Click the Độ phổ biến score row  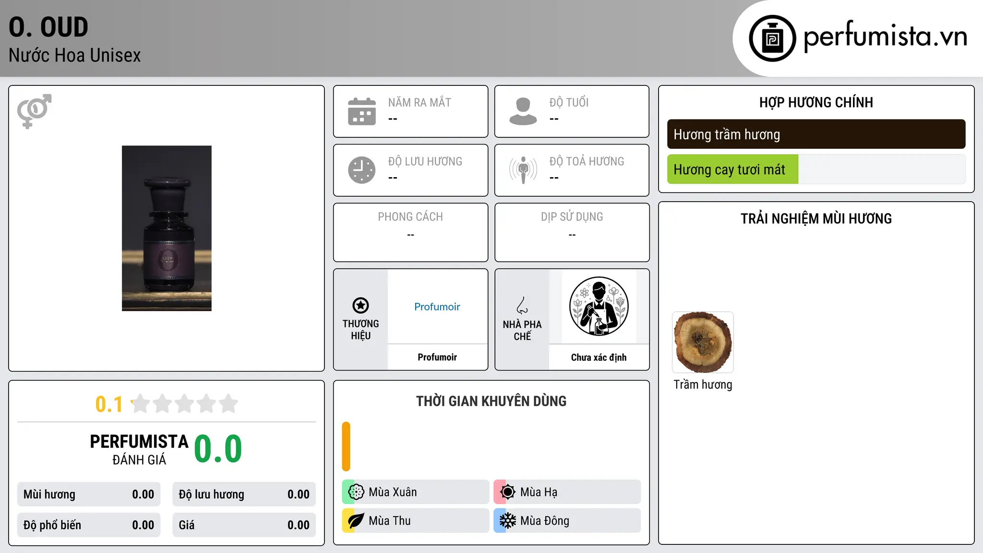tap(89, 525)
